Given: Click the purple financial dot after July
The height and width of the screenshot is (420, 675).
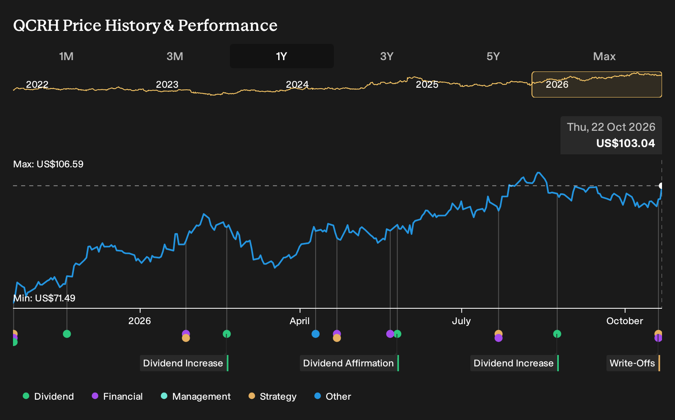Looking at the screenshot, I should 499,338.
